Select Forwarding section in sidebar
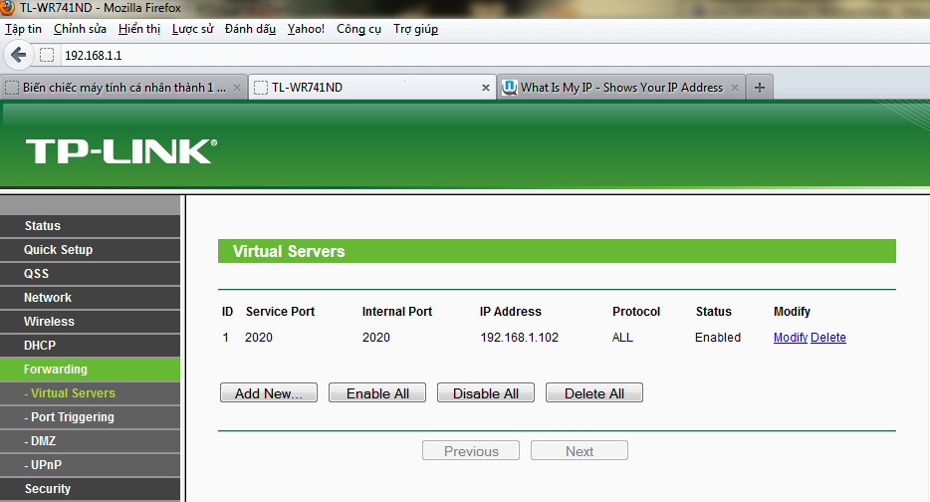Image resolution: width=930 pixels, height=502 pixels. click(91, 370)
